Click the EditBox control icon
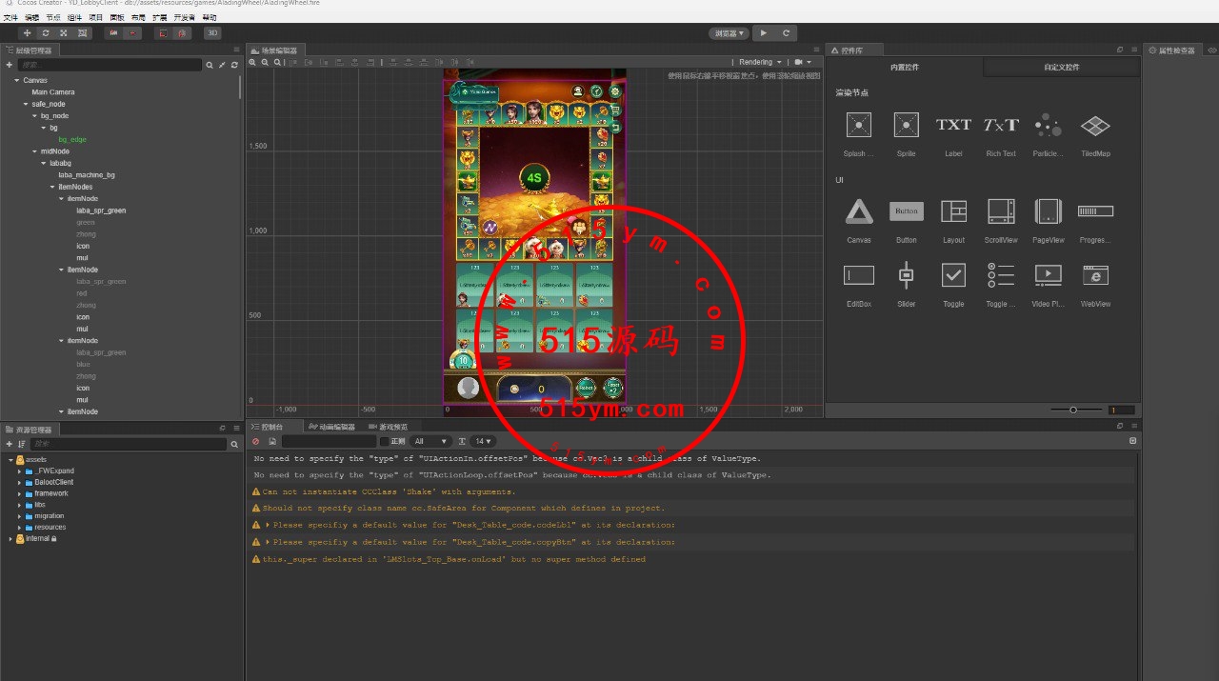 click(858, 275)
